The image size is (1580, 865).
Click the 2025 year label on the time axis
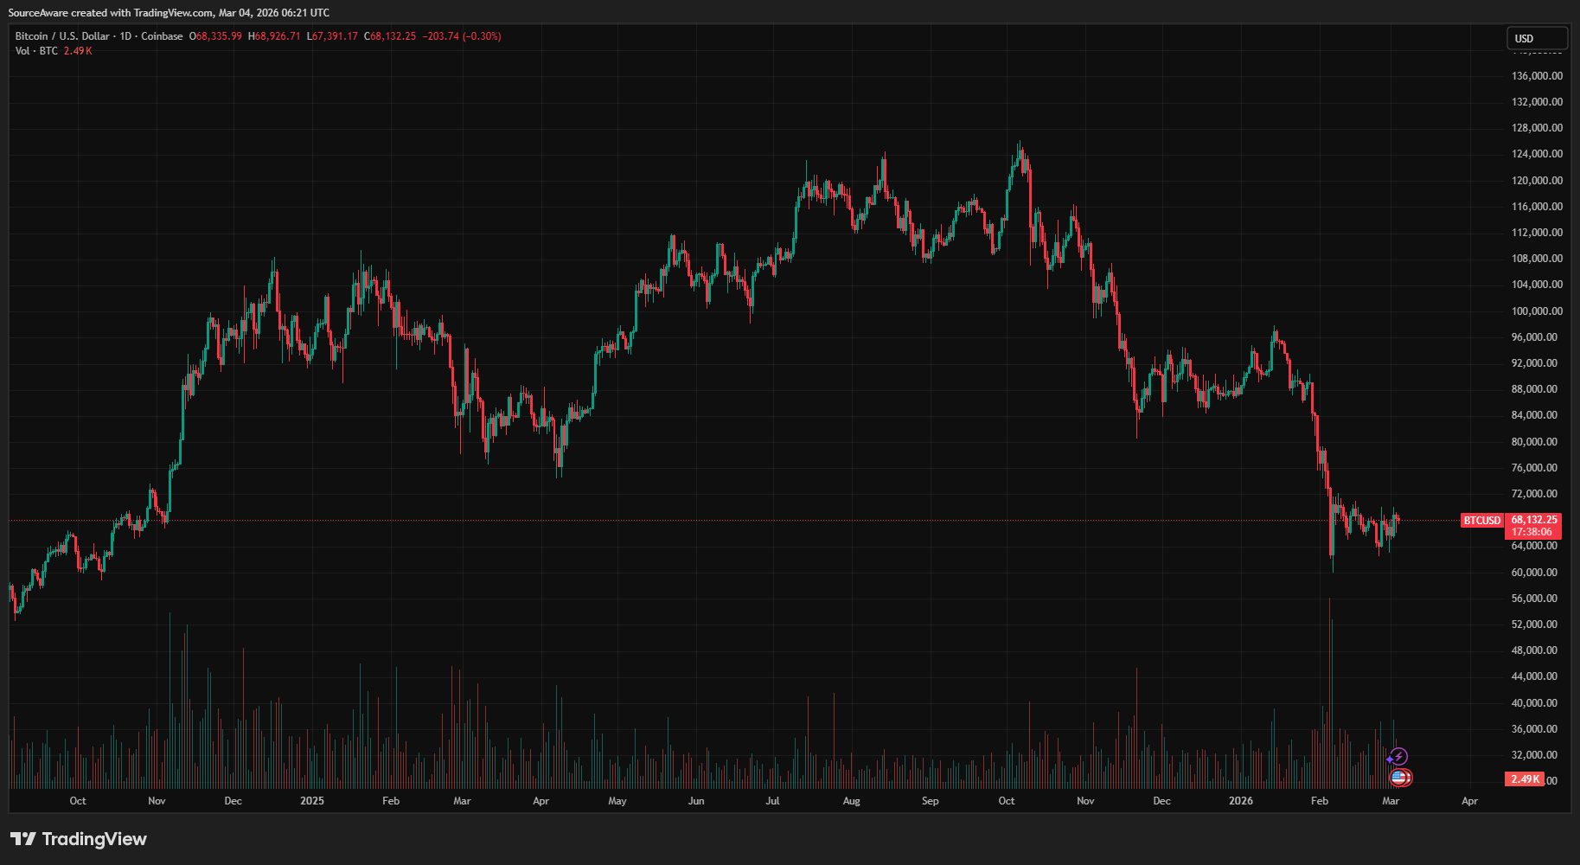point(311,801)
